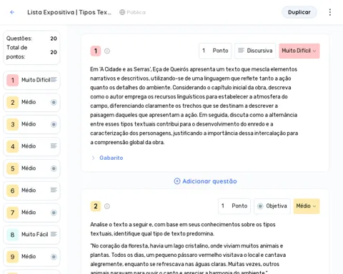Screen dimensions: 343x274
Task: Select question 4 Médio in the sidebar
Action: [31, 146]
